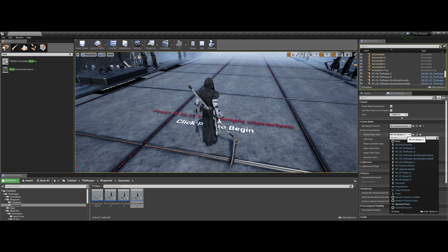
Task: Select the Landscape mode icon
Action: pos(24,48)
